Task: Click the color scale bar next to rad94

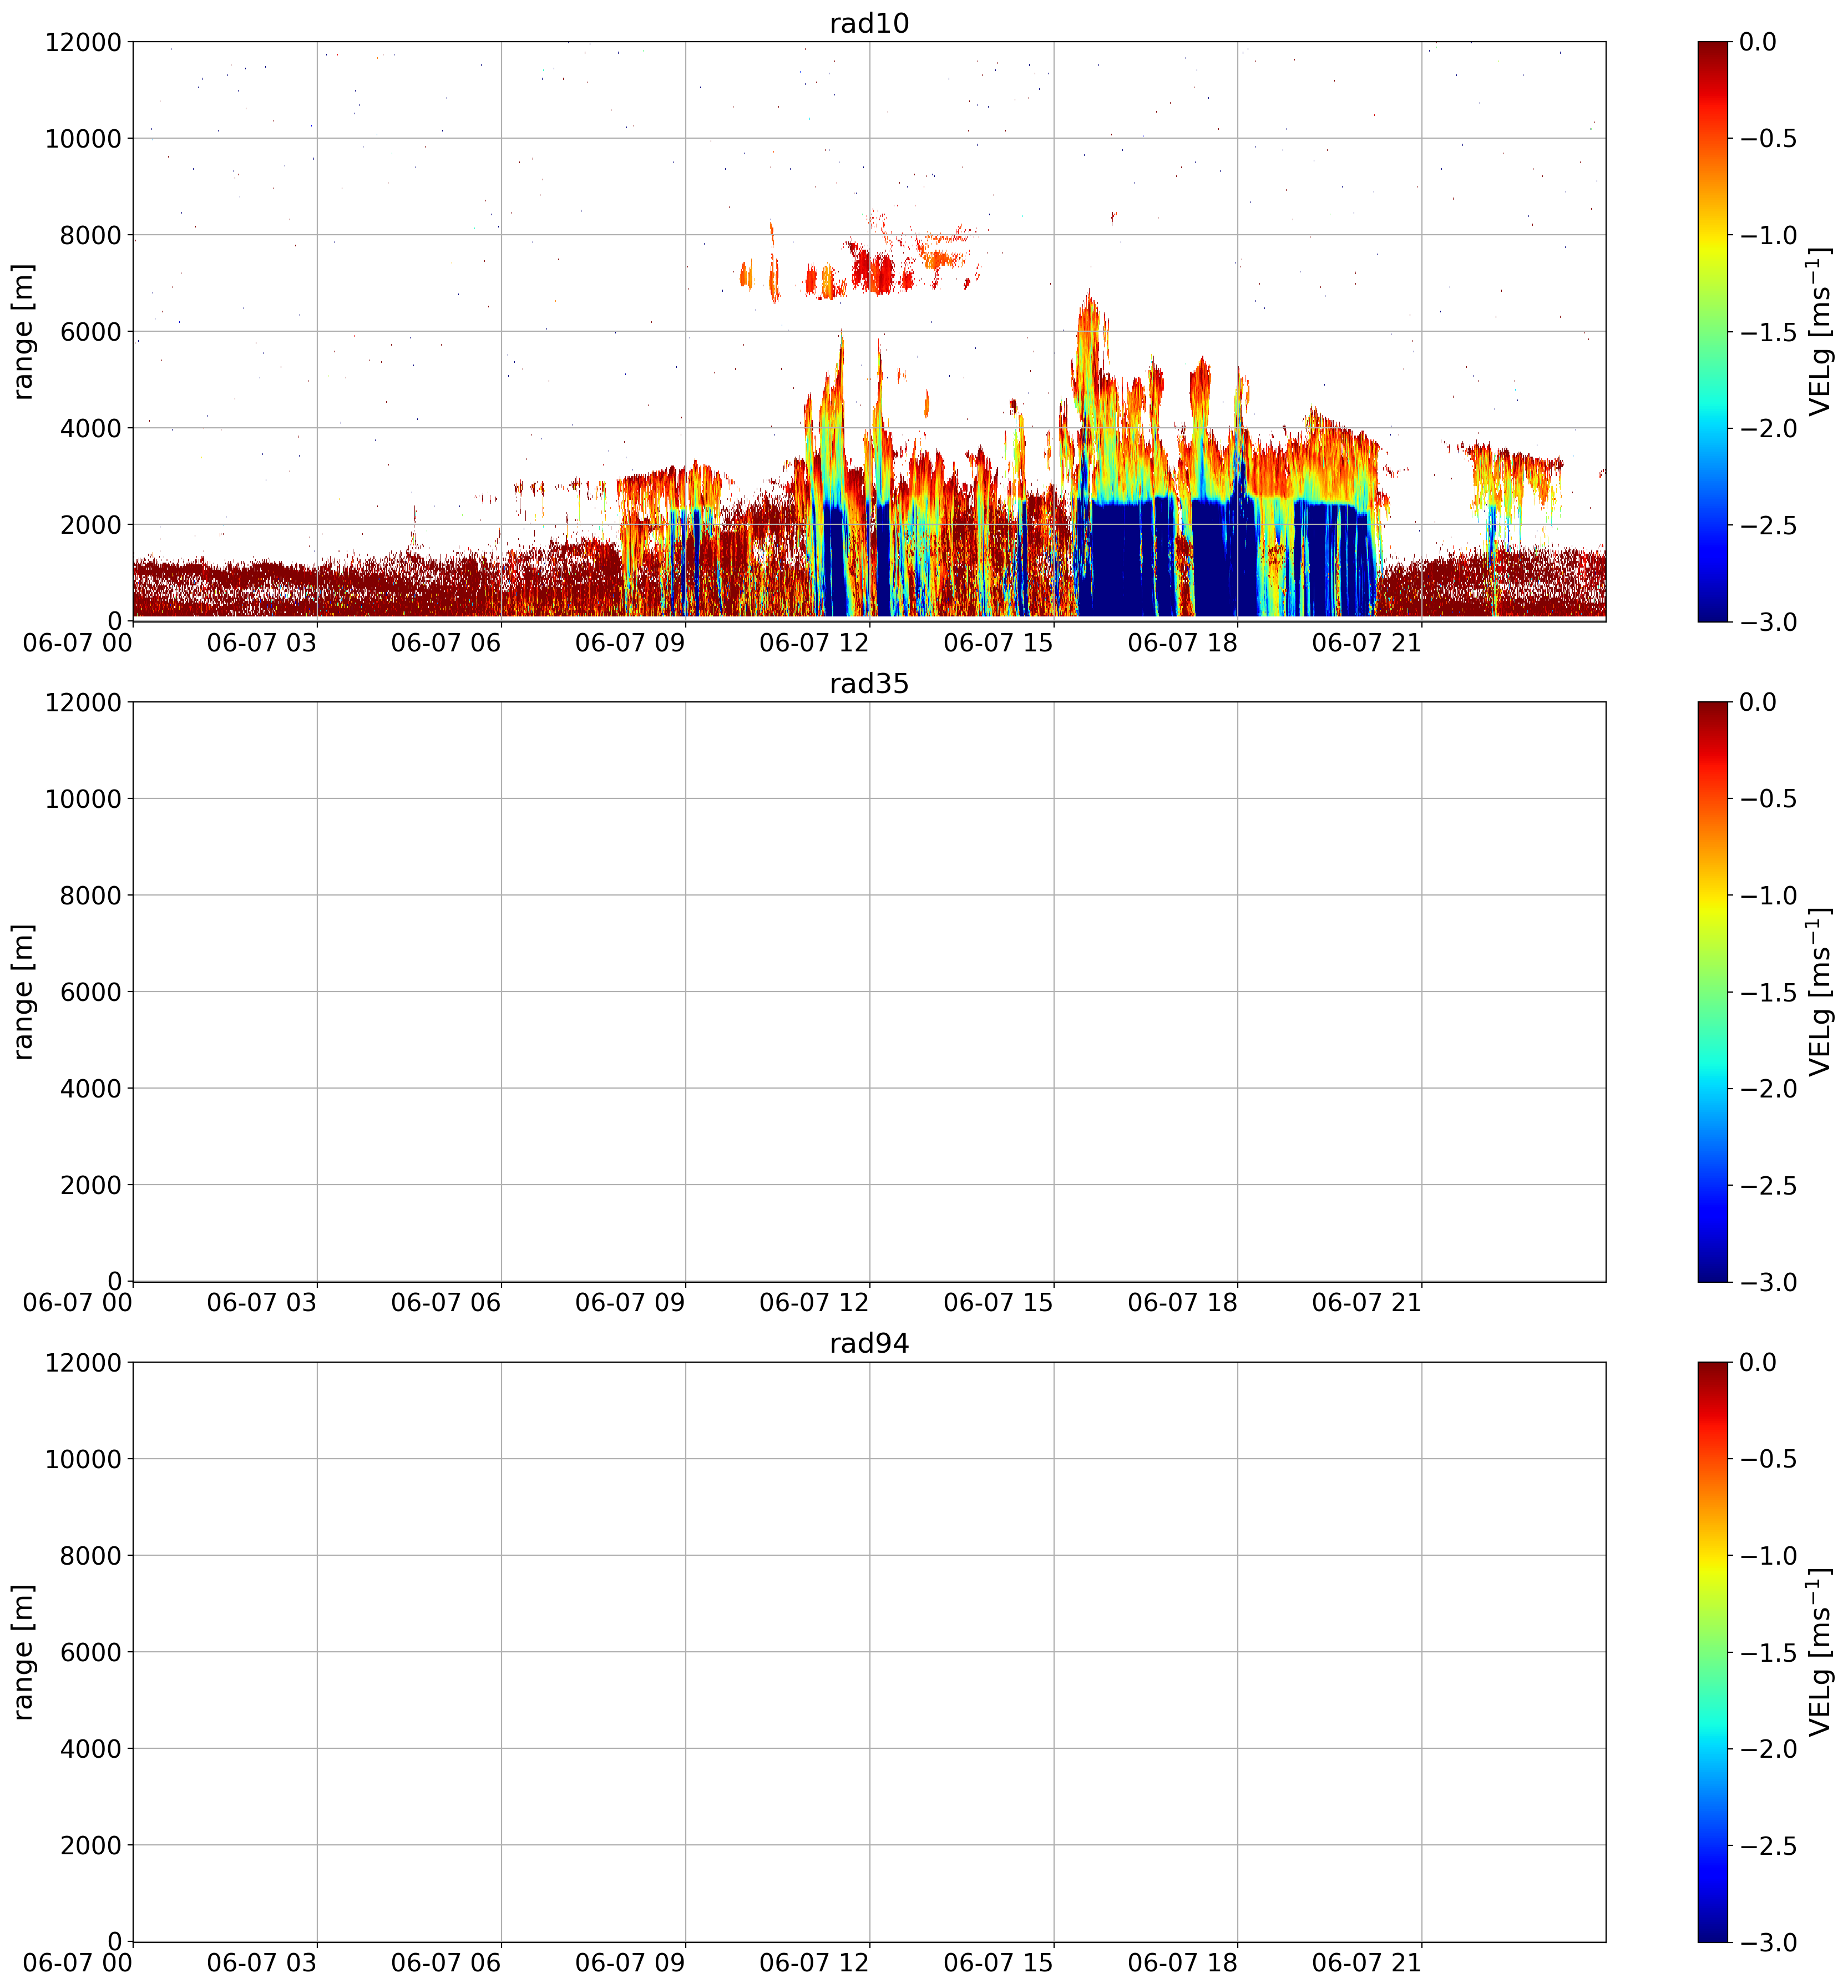Action: 1712,1651
